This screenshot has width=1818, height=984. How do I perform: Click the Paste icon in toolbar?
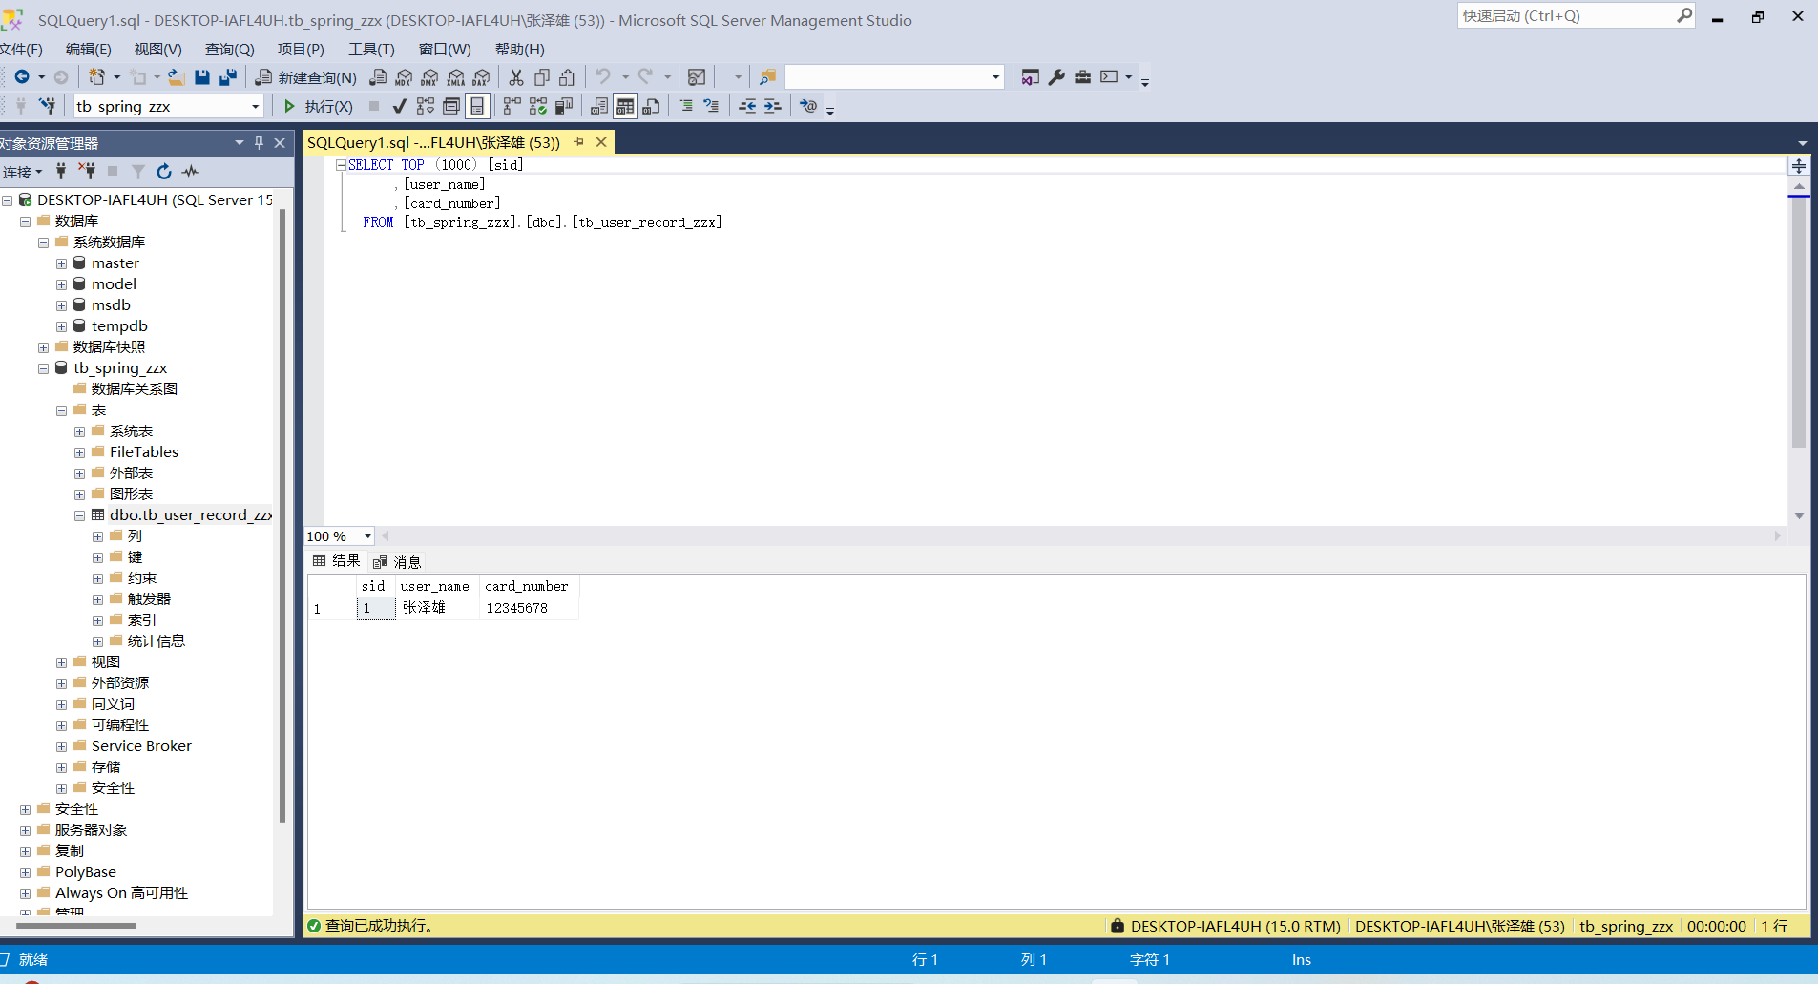click(568, 77)
